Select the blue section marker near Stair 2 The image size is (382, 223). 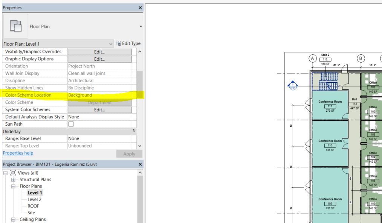point(293,86)
